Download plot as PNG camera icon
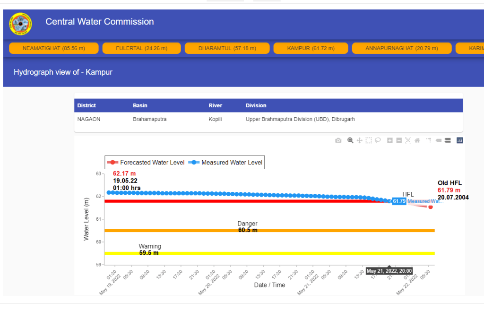Screen dimensions: 484x311 (x=338, y=140)
